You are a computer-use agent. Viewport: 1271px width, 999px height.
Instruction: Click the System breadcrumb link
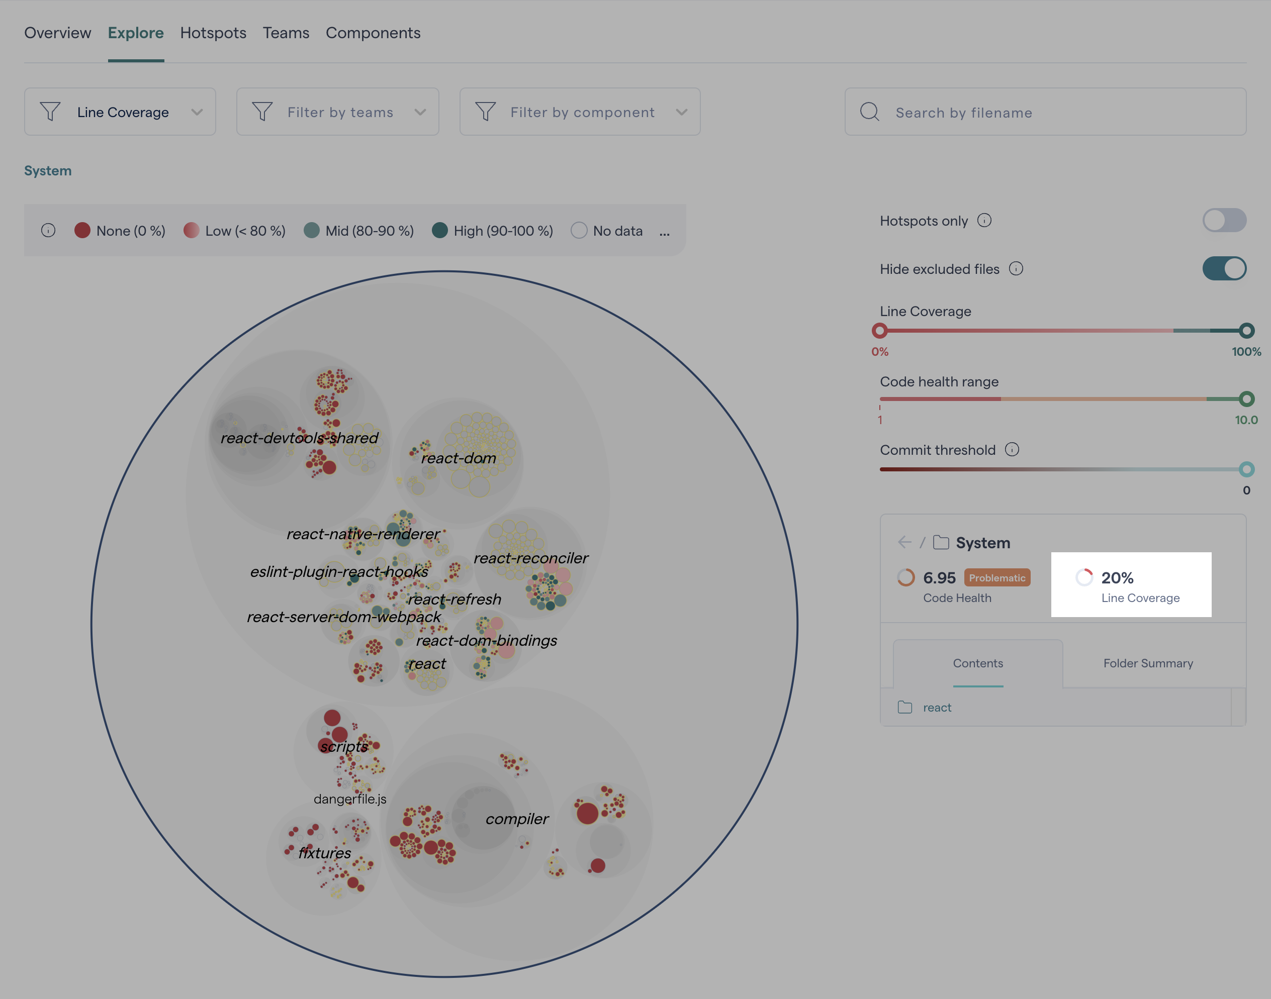click(48, 171)
